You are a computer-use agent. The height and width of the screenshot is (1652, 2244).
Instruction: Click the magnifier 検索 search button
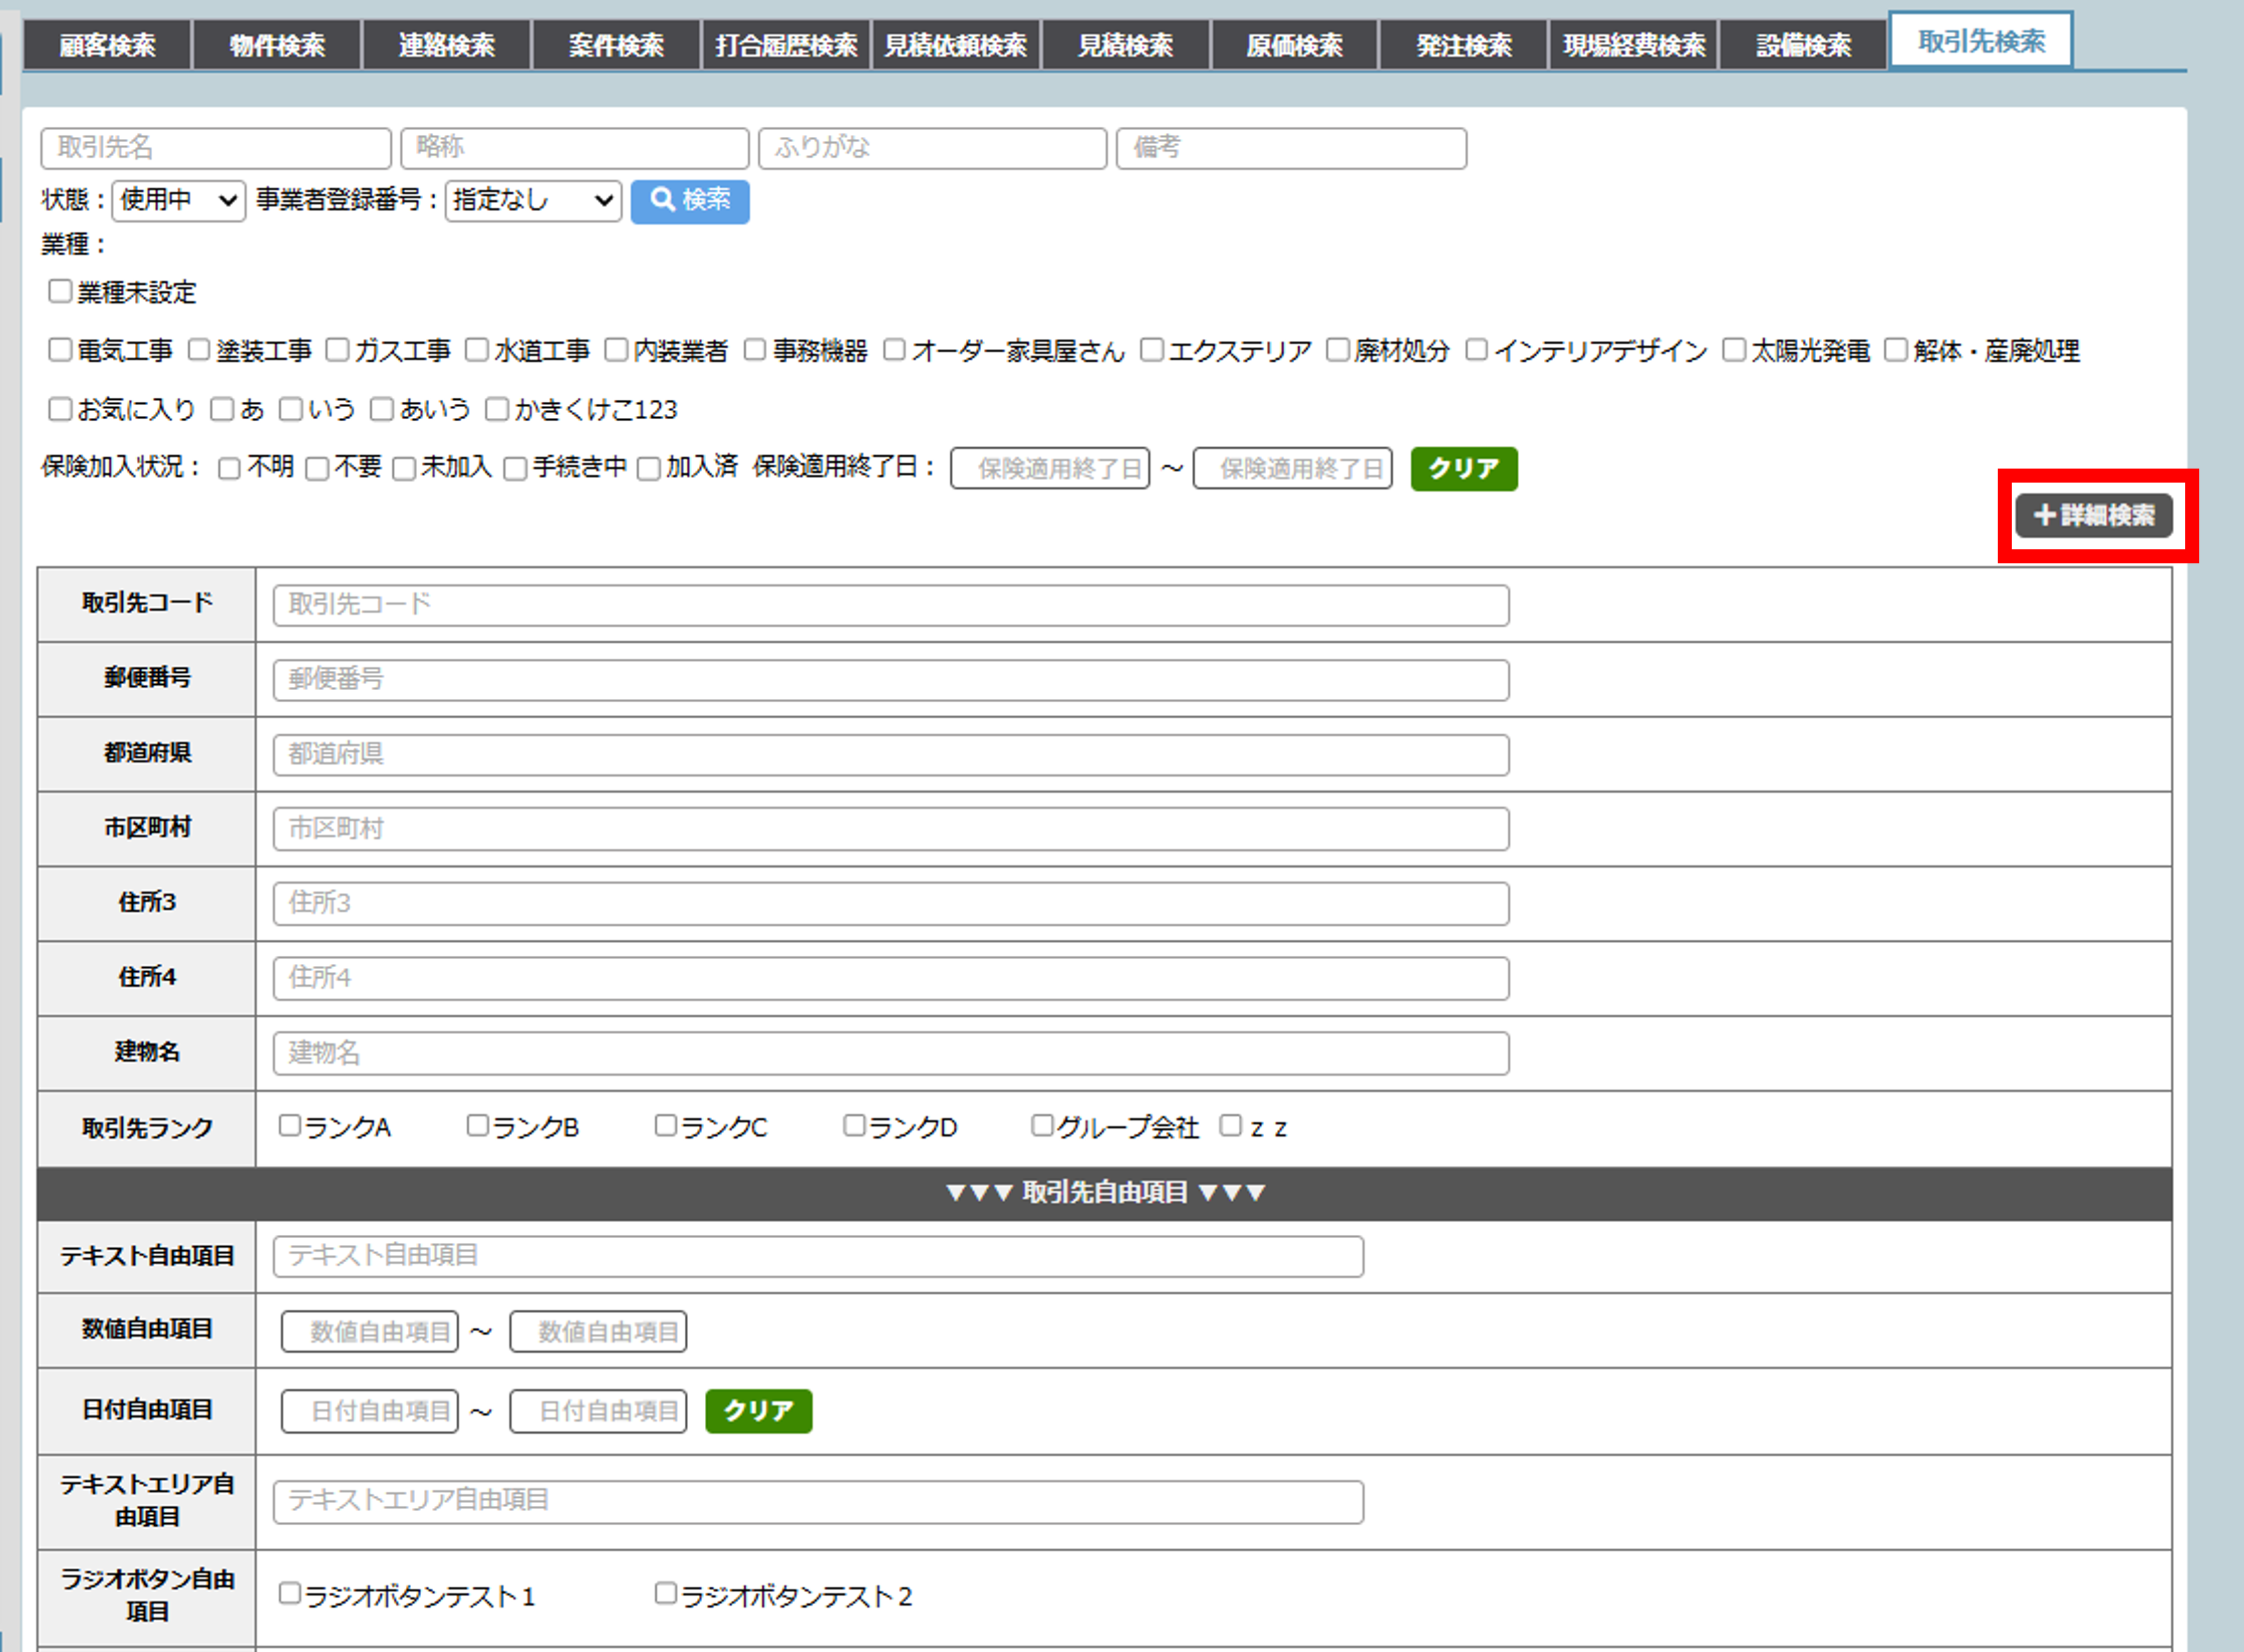(689, 201)
